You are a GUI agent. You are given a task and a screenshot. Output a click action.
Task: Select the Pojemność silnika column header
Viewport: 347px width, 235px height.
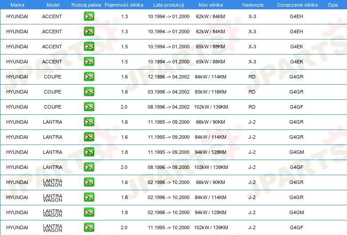click(x=124, y=5)
